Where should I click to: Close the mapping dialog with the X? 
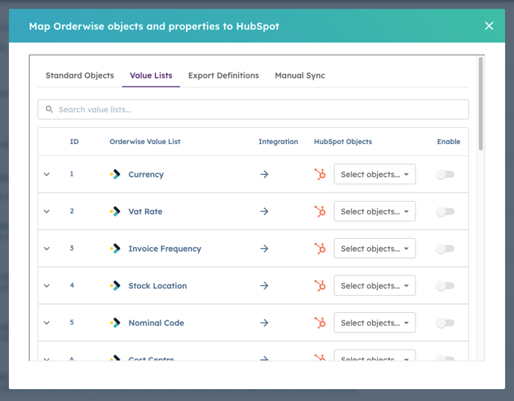(489, 26)
